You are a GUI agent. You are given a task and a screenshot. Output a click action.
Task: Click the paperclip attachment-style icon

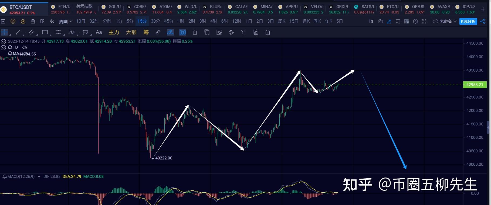(x=231, y=32)
